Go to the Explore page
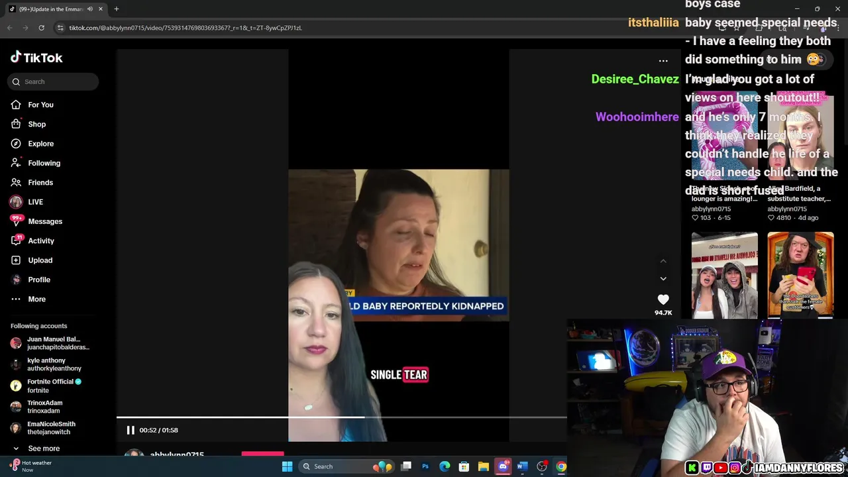The height and width of the screenshot is (477, 848). tap(40, 144)
